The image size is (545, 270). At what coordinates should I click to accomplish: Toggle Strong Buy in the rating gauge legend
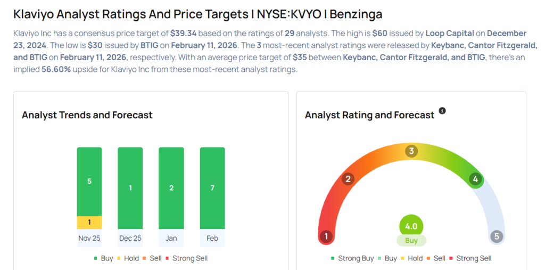[x=352, y=258]
